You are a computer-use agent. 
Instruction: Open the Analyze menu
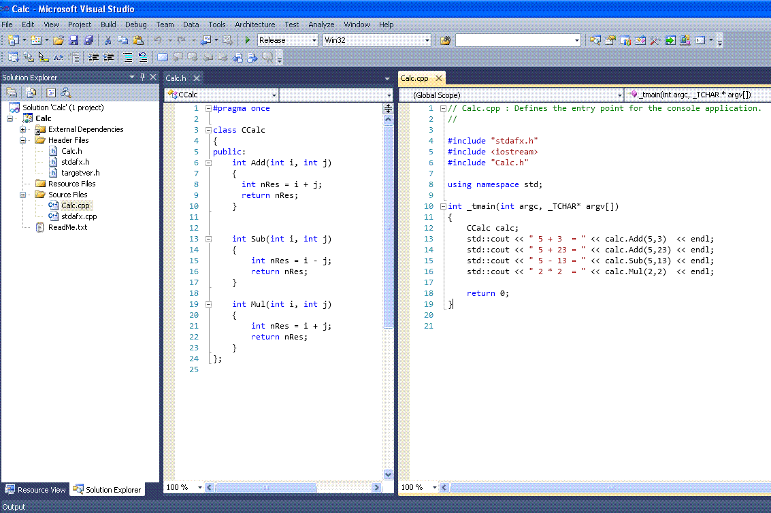point(321,24)
